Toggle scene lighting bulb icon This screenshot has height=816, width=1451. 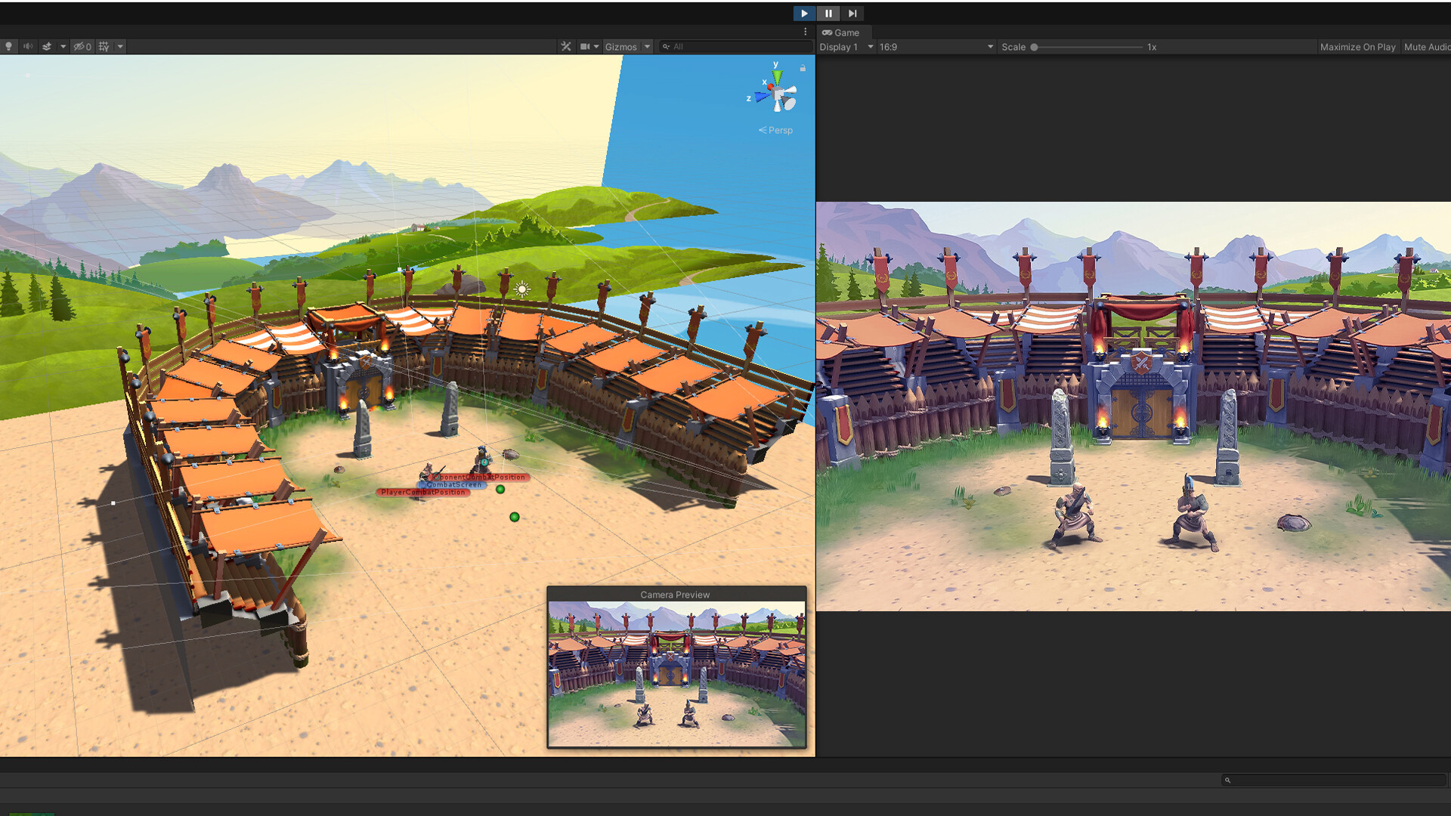coord(8,47)
